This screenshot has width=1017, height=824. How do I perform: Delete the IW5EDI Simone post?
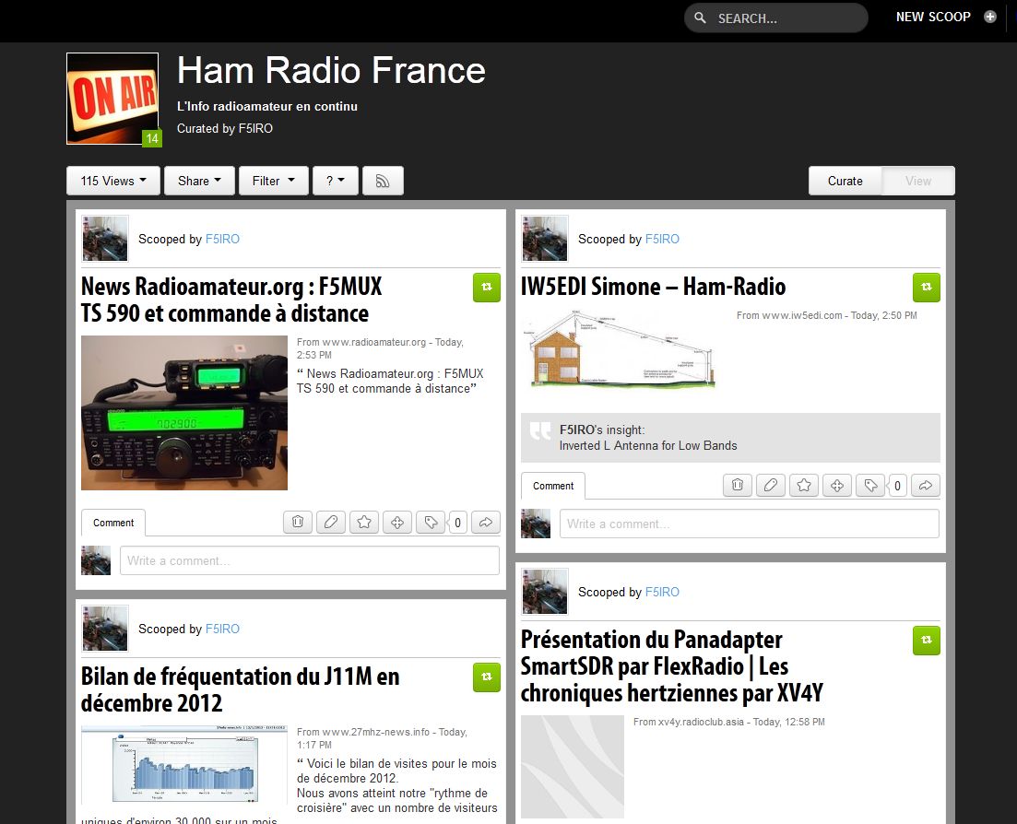(738, 486)
